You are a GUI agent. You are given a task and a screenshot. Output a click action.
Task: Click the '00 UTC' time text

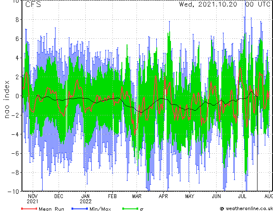pos(258,4)
